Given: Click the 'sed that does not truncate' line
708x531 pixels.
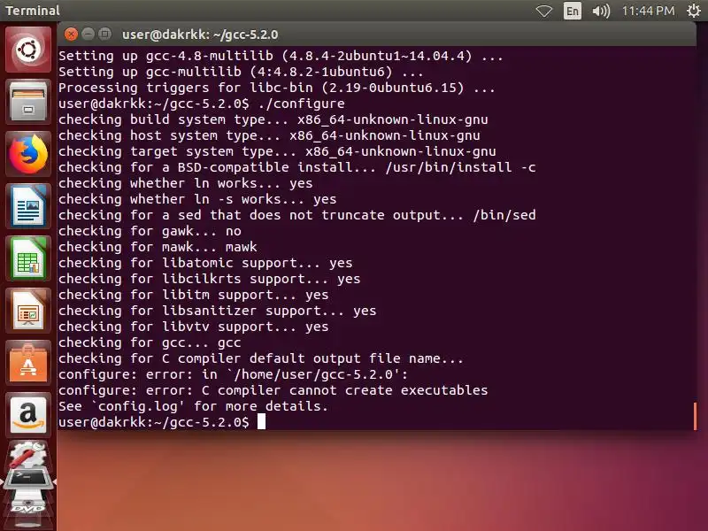Looking at the screenshot, I should [297, 215].
